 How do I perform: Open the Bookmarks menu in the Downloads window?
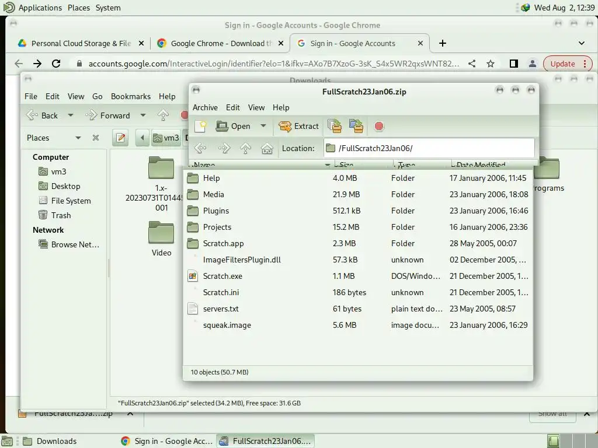pos(131,96)
